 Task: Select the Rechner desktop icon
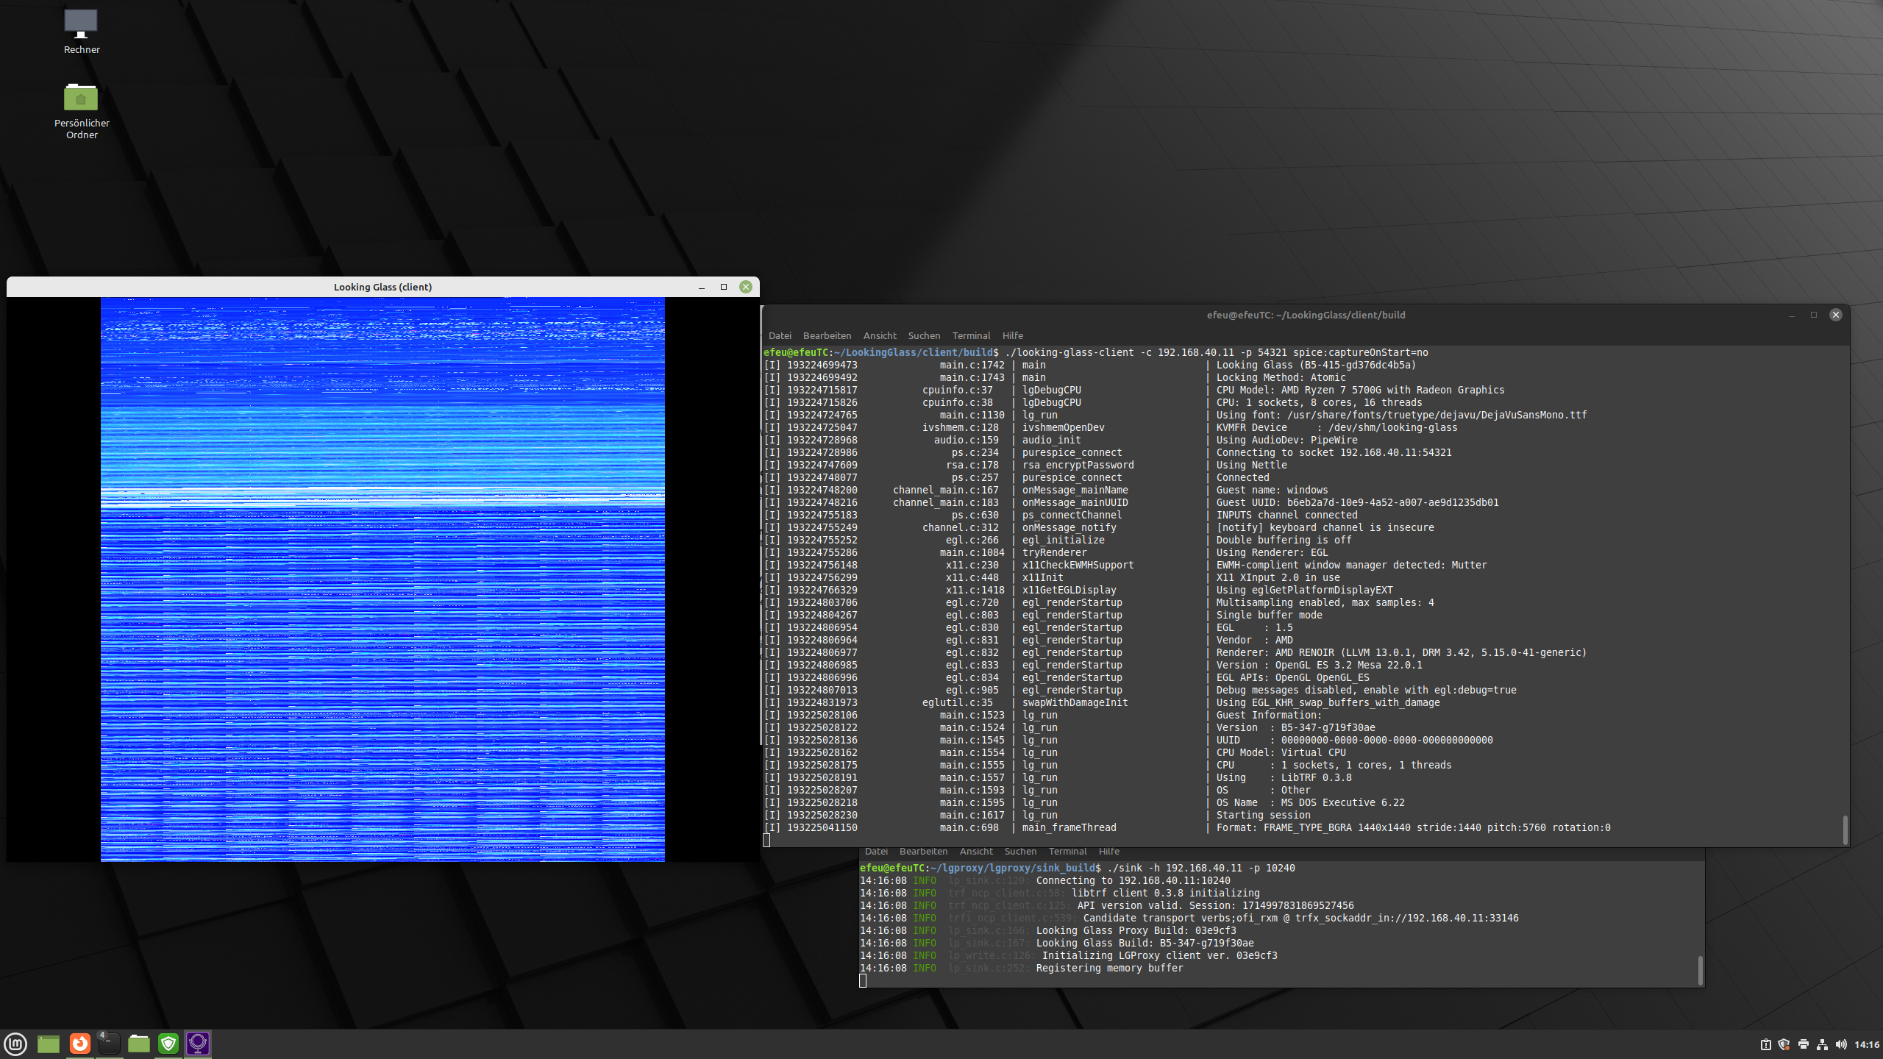coord(81,32)
